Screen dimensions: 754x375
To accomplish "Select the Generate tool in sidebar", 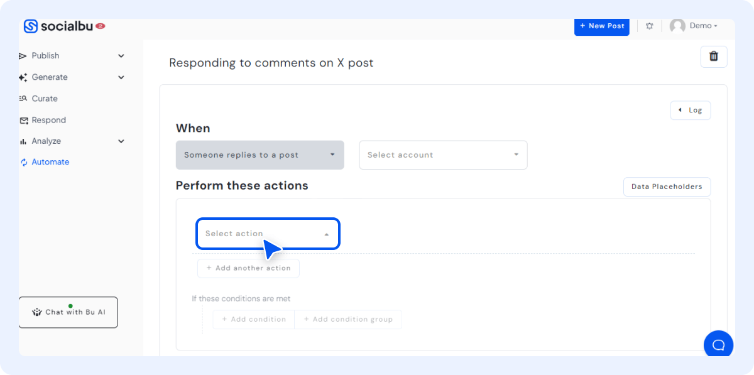I will (x=50, y=77).
